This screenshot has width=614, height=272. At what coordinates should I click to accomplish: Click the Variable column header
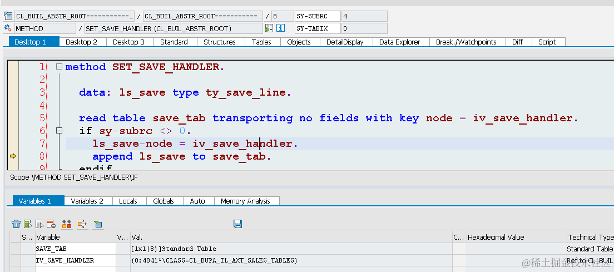coord(76,237)
